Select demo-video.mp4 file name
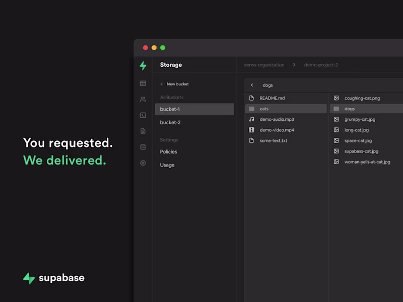Screen dimensions: 403x302 277,130
